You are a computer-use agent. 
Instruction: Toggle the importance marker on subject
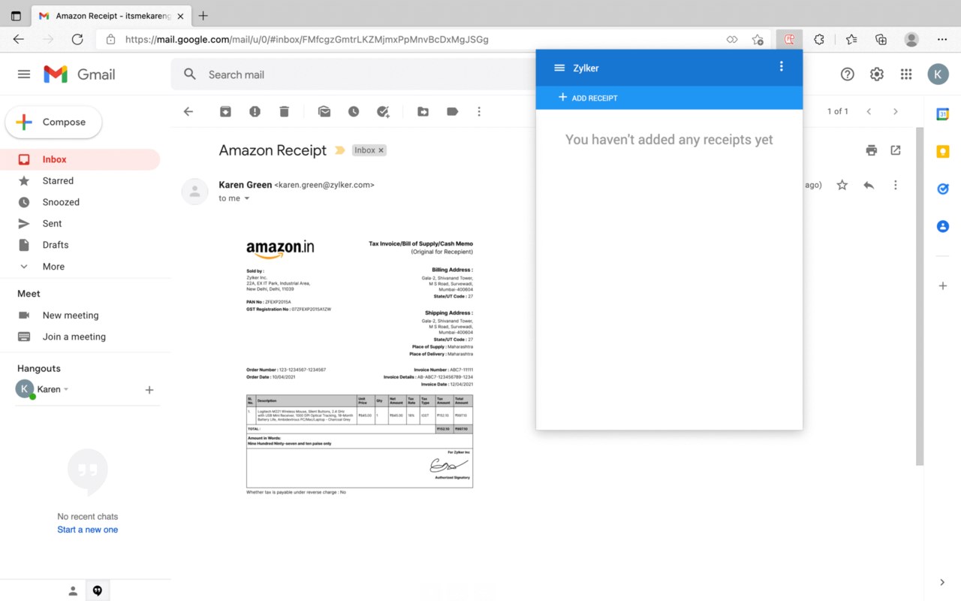tap(339, 150)
